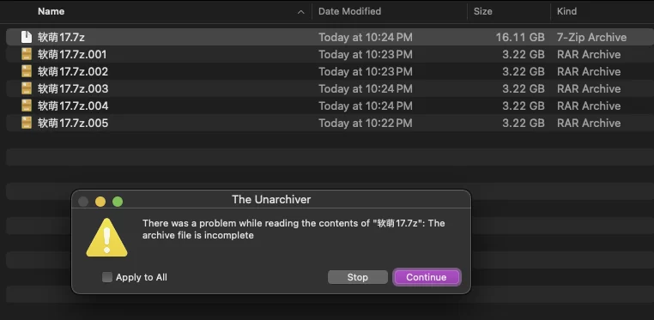
Task: Continue extraction despite the incomplete archive
Action: tap(427, 277)
